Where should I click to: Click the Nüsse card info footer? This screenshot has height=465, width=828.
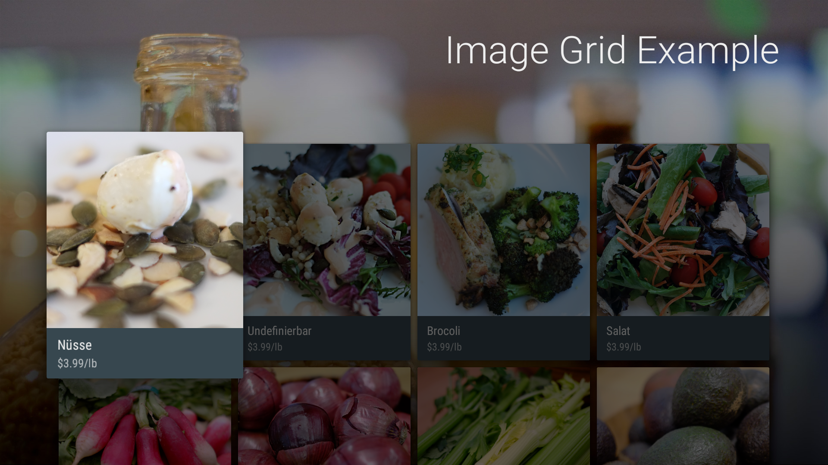[x=145, y=353]
